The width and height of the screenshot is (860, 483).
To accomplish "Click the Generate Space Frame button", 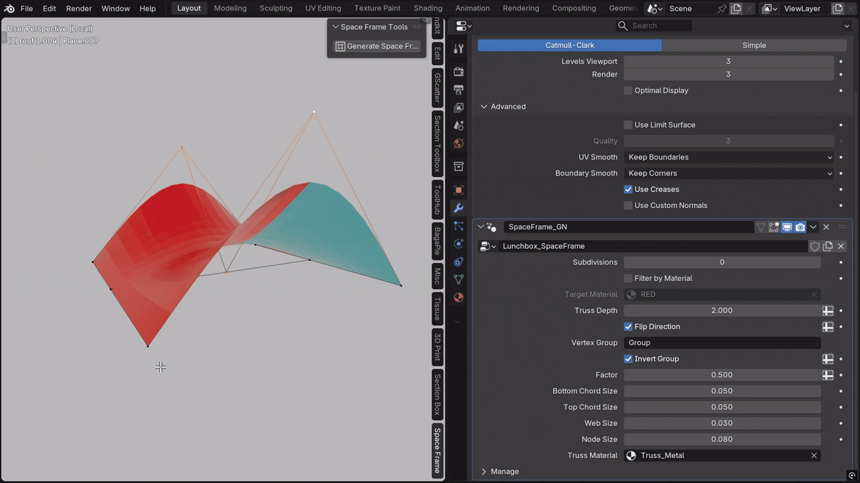I will click(377, 46).
